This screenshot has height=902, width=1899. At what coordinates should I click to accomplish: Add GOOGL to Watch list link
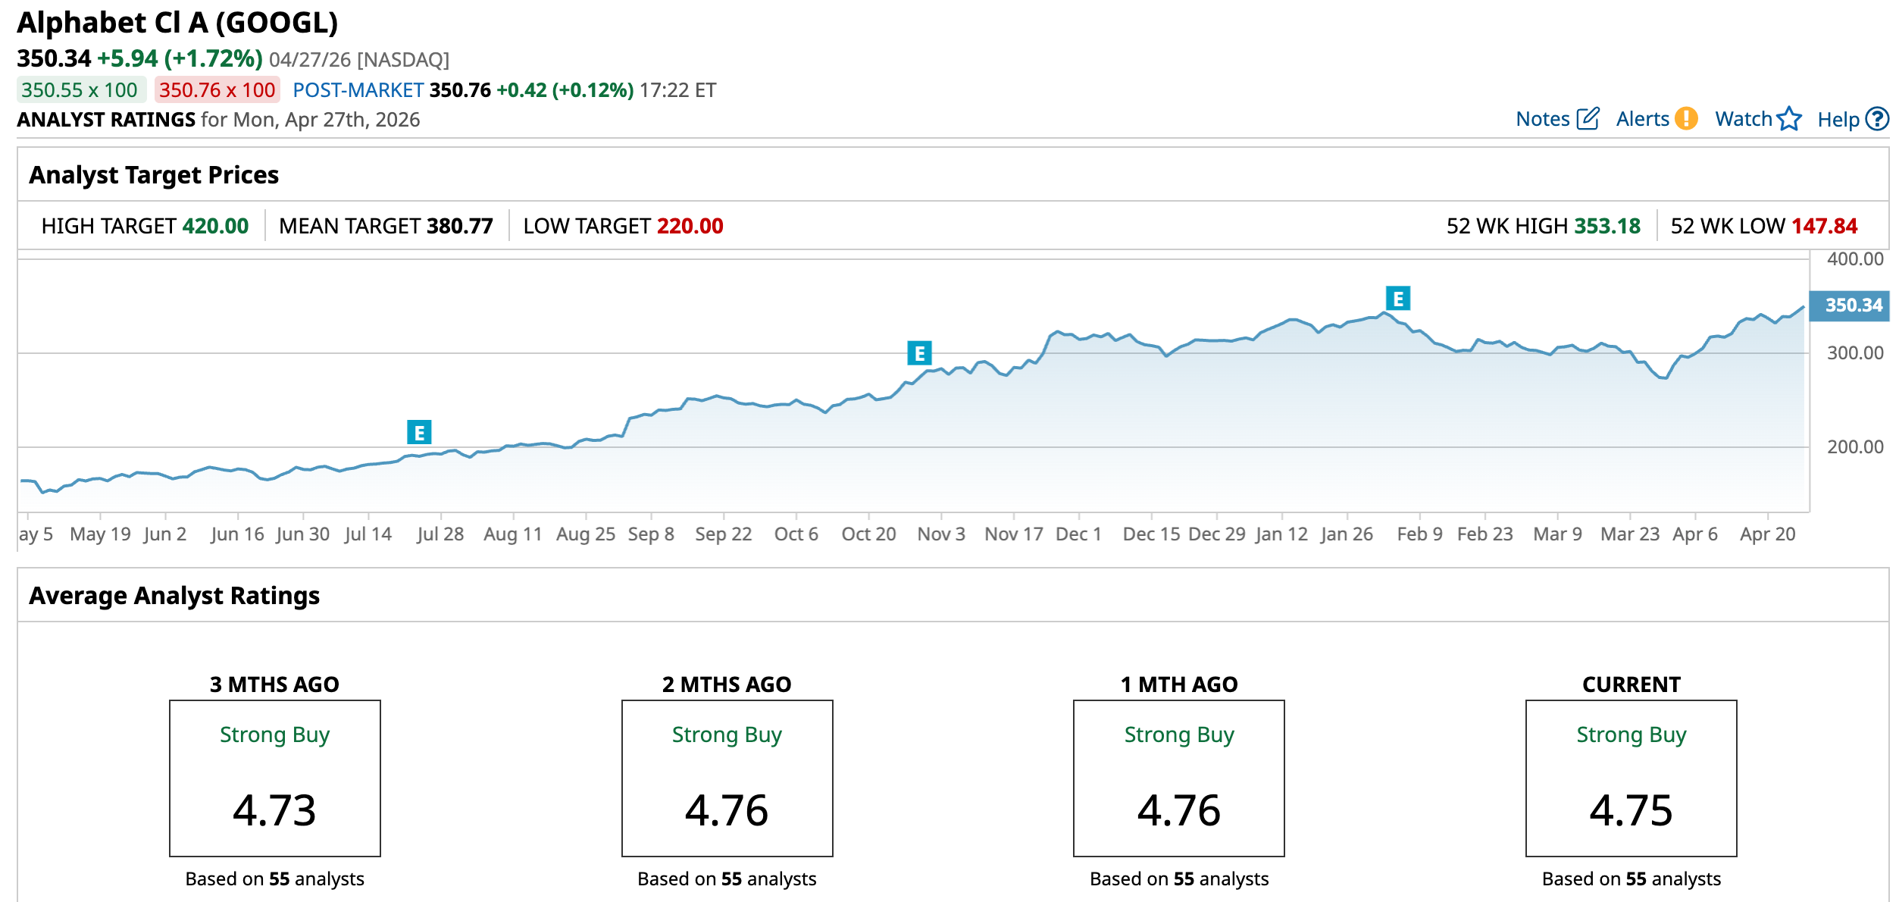1743,119
